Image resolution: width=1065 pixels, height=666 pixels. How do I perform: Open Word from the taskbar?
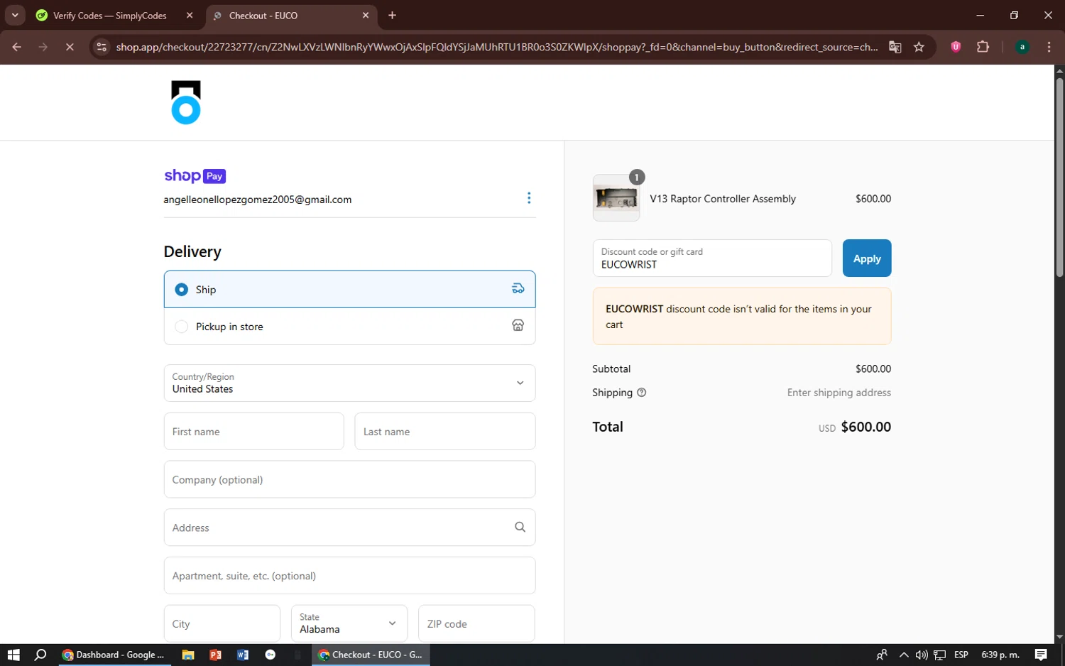pyautogui.click(x=243, y=655)
